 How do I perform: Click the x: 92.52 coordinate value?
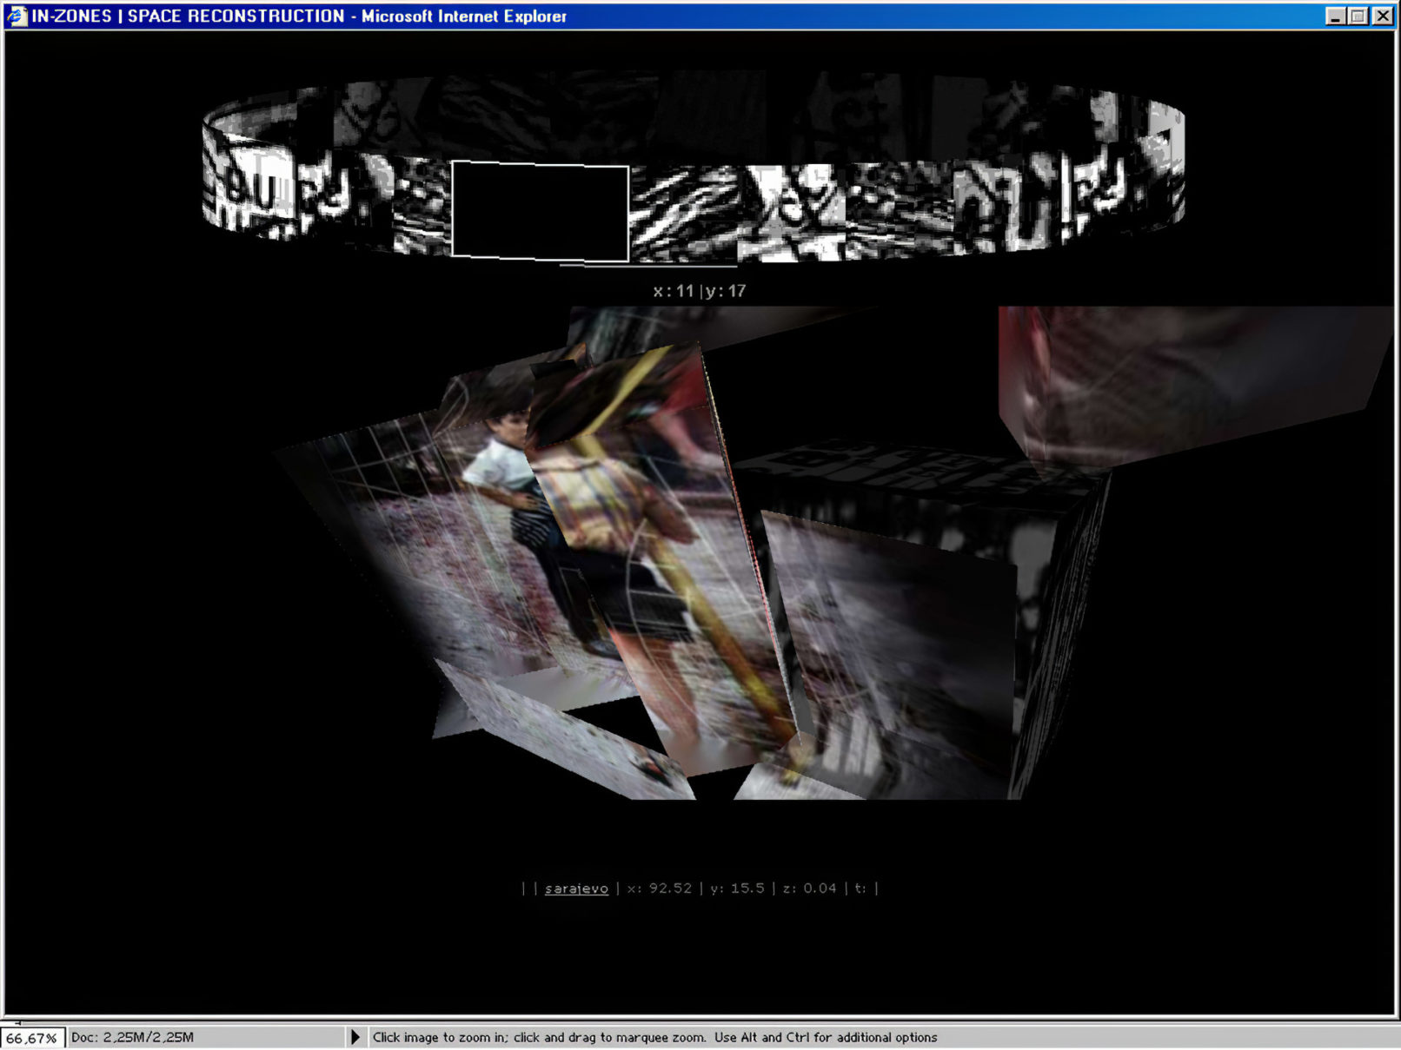(659, 888)
